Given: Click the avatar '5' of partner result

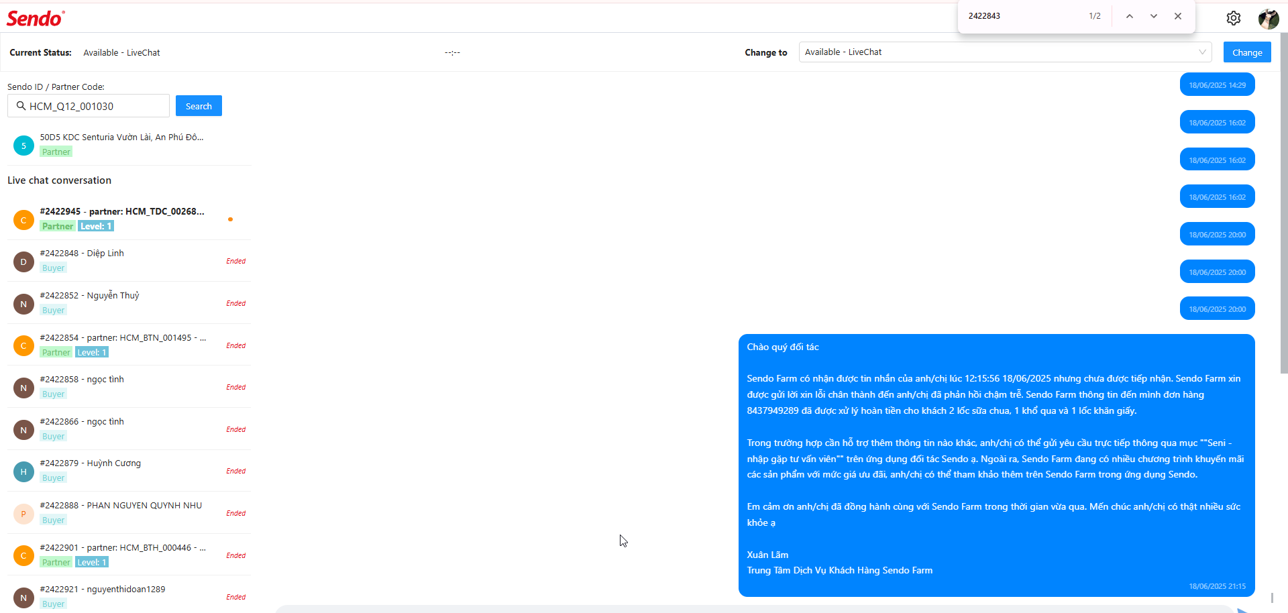Looking at the screenshot, I should tap(23, 145).
